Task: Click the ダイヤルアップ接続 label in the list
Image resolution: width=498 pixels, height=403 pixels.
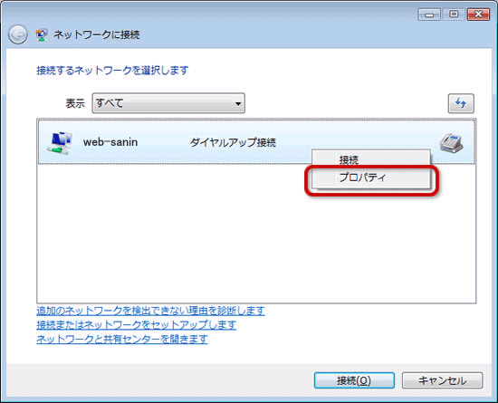Action: tap(233, 142)
